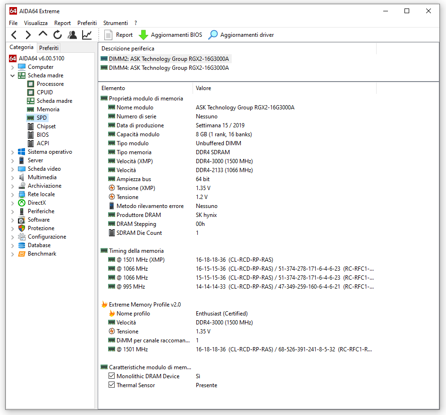This screenshot has width=446, height=415.
Task: Click the Tensione (XMP) lightning icon
Action: [112, 188]
